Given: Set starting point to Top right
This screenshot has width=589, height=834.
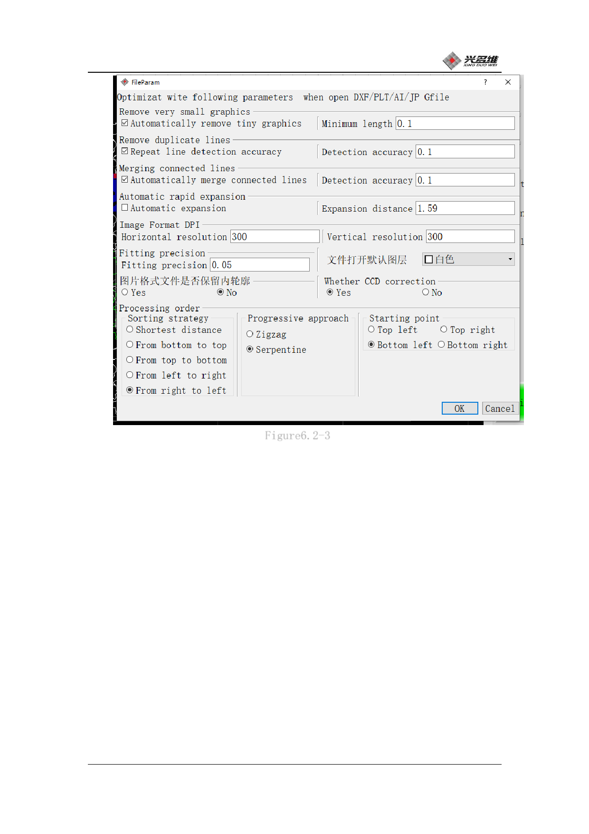Looking at the screenshot, I should point(444,330).
